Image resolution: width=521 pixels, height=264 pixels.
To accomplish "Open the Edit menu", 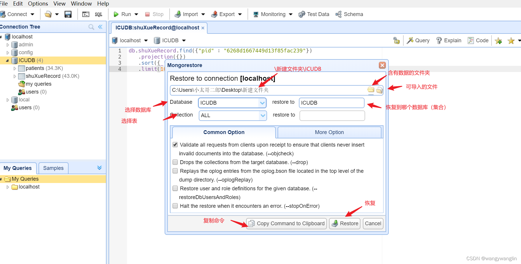I will pos(18,3).
